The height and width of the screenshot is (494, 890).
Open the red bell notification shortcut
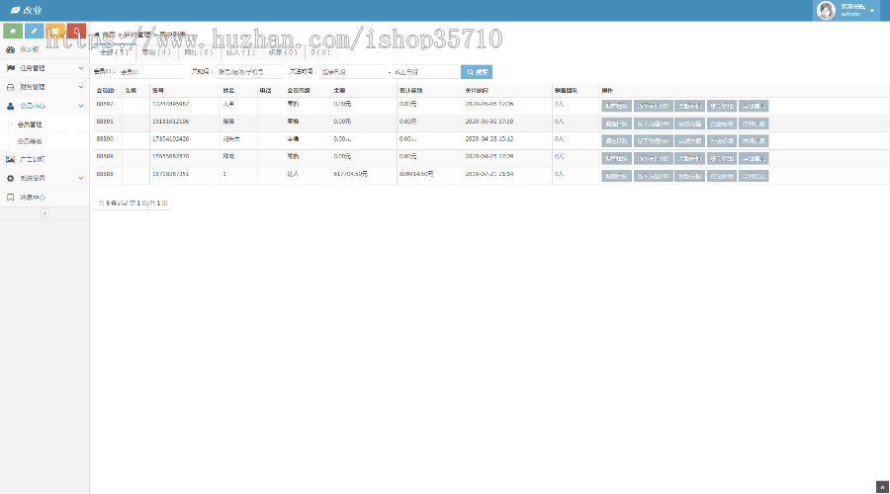pyautogui.click(x=76, y=32)
